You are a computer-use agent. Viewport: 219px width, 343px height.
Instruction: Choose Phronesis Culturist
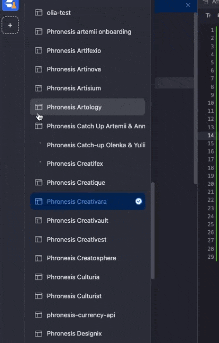pos(88,296)
